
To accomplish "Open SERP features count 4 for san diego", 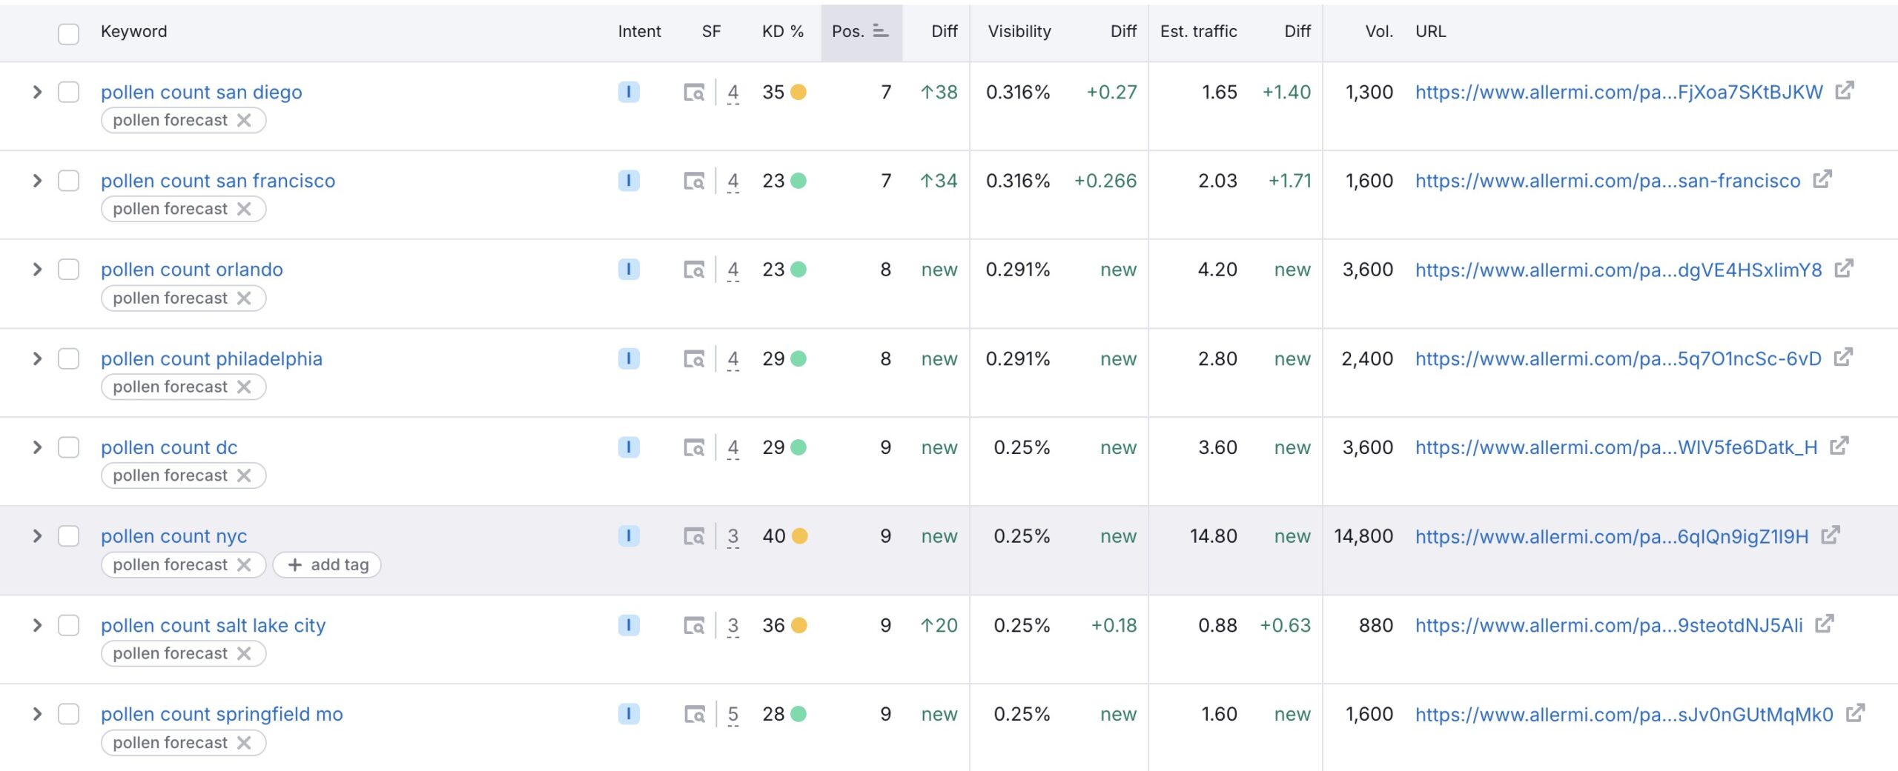I will tap(733, 93).
